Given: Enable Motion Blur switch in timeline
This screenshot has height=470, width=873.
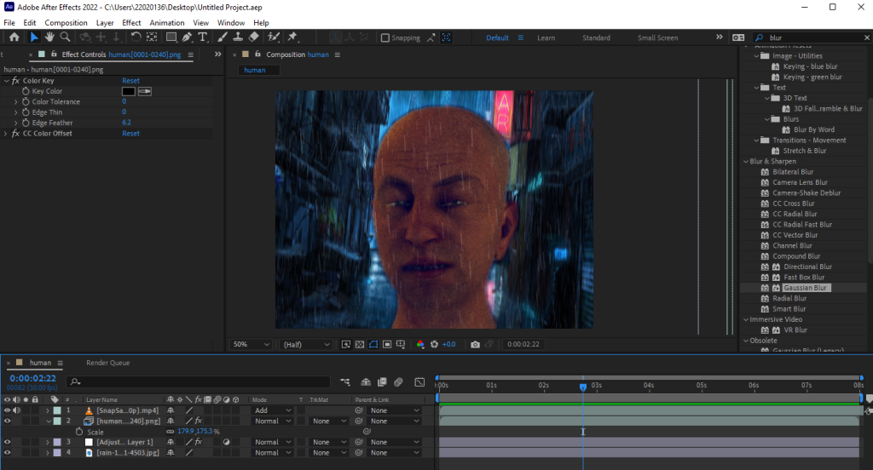Looking at the screenshot, I should pyautogui.click(x=398, y=381).
